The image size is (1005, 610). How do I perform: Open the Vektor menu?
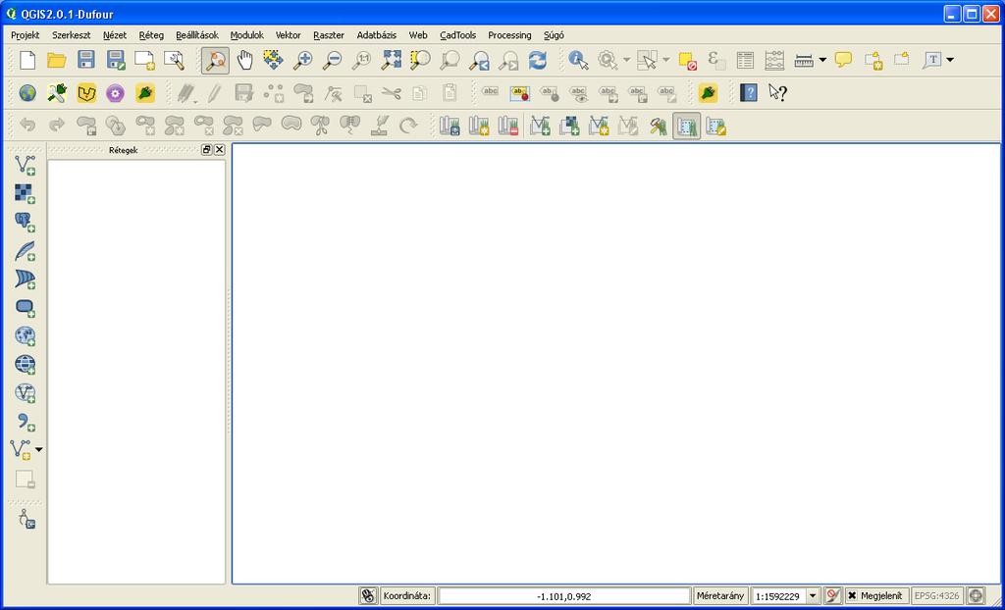tap(289, 35)
